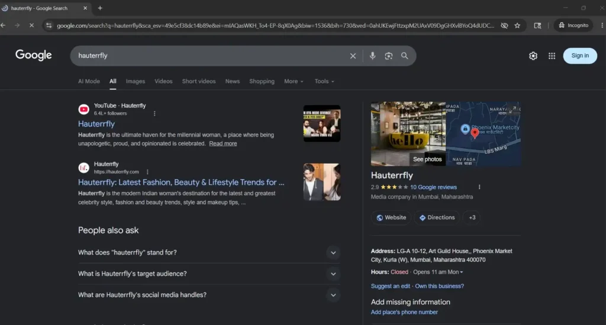This screenshot has height=325, width=606.
Task: Click the Google logo
Action: (x=34, y=56)
